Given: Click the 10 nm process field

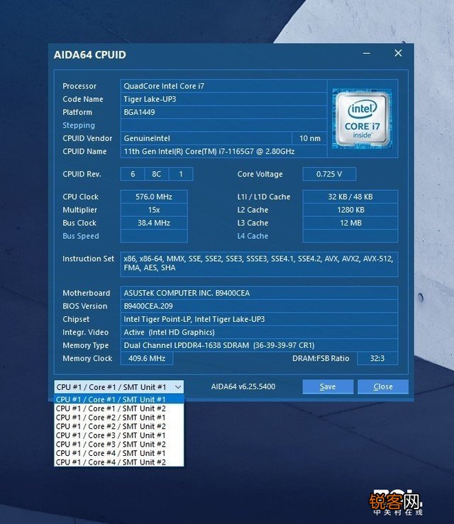Looking at the screenshot, I should [x=309, y=138].
